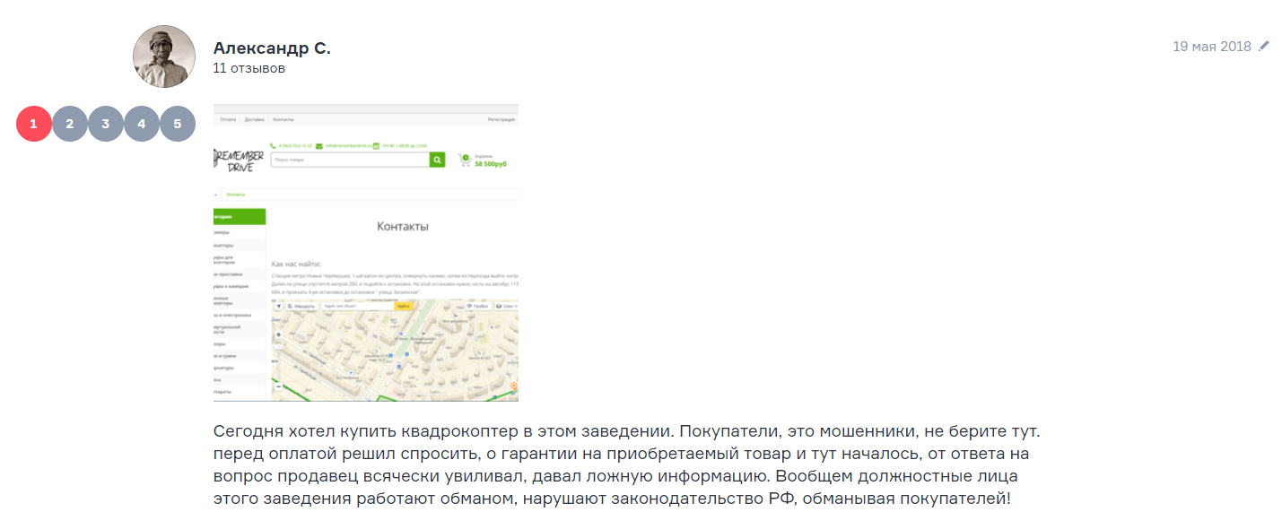Select rating circle 2
The width and height of the screenshot is (1282, 512).
70,124
